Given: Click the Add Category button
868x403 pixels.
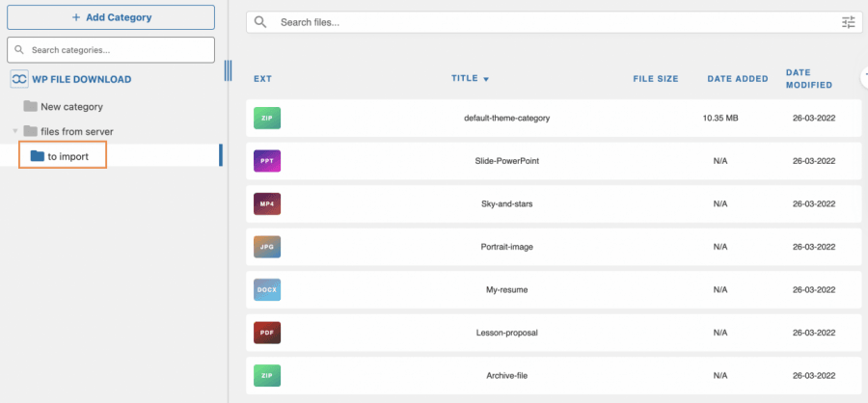Looking at the screenshot, I should pyautogui.click(x=111, y=17).
